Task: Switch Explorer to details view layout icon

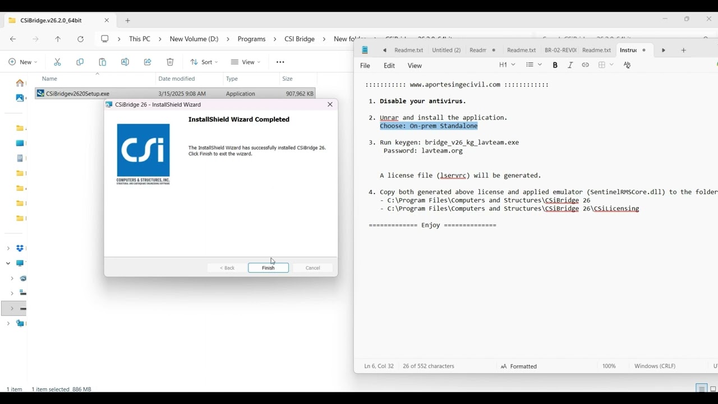Action: (x=701, y=389)
